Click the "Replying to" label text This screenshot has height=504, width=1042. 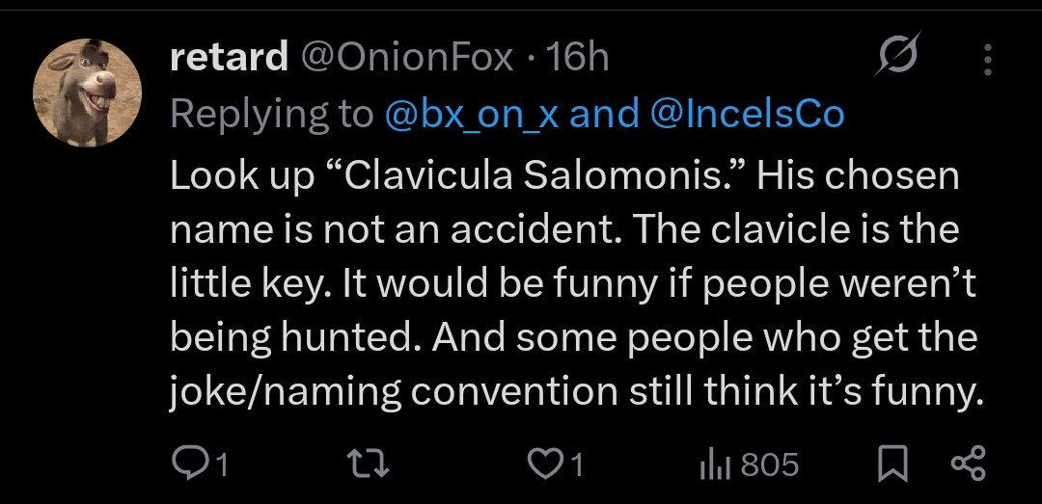pyautogui.click(x=271, y=116)
